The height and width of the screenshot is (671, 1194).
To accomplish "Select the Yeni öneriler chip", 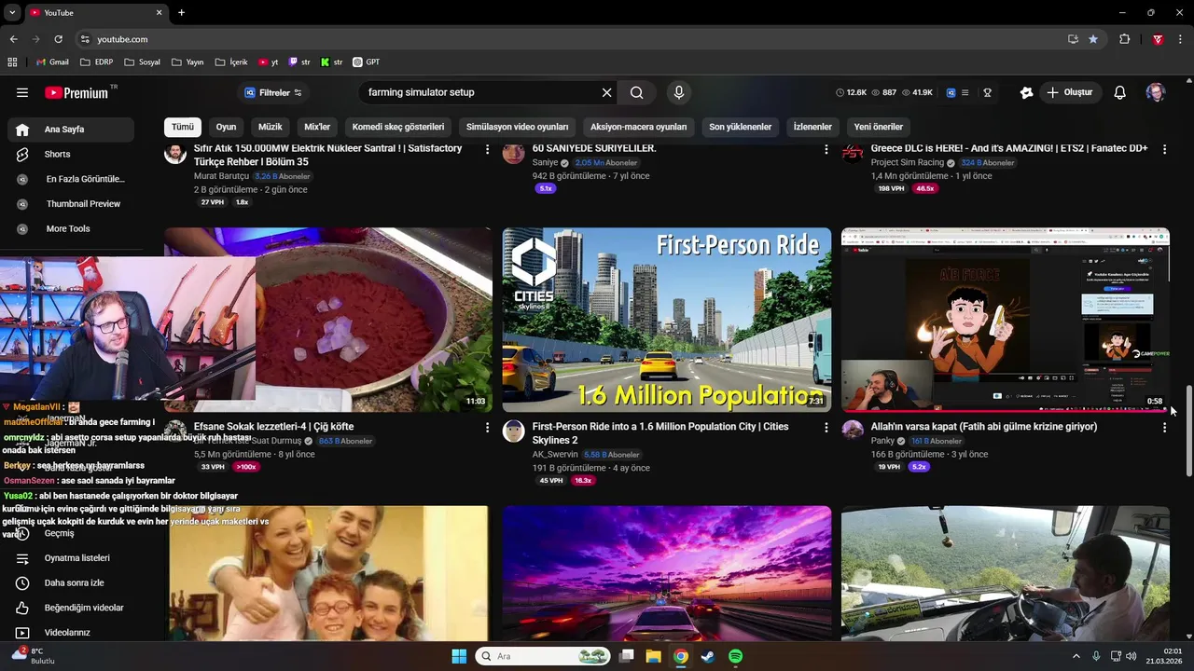I will 879,127.
